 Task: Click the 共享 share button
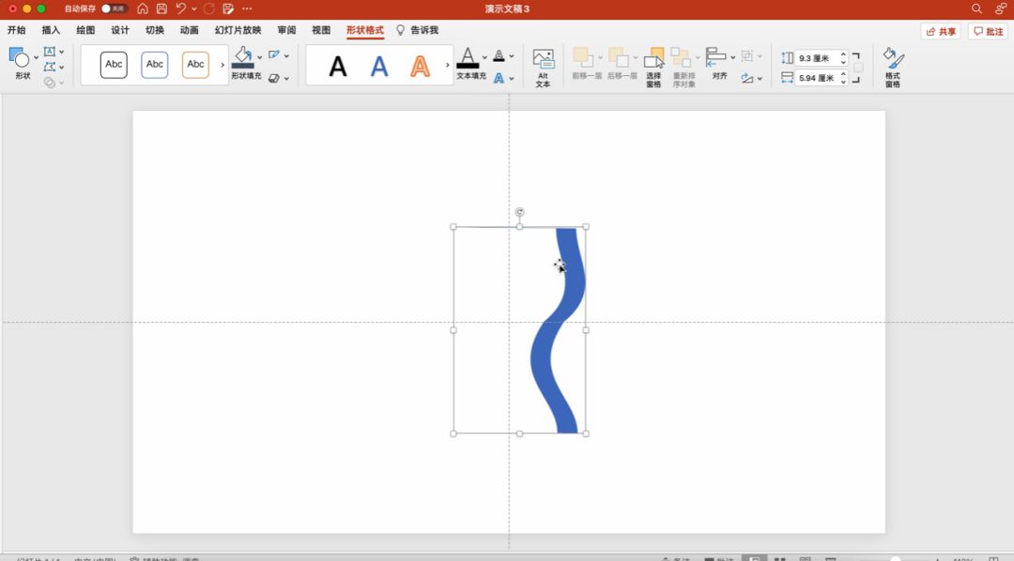click(941, 31)
